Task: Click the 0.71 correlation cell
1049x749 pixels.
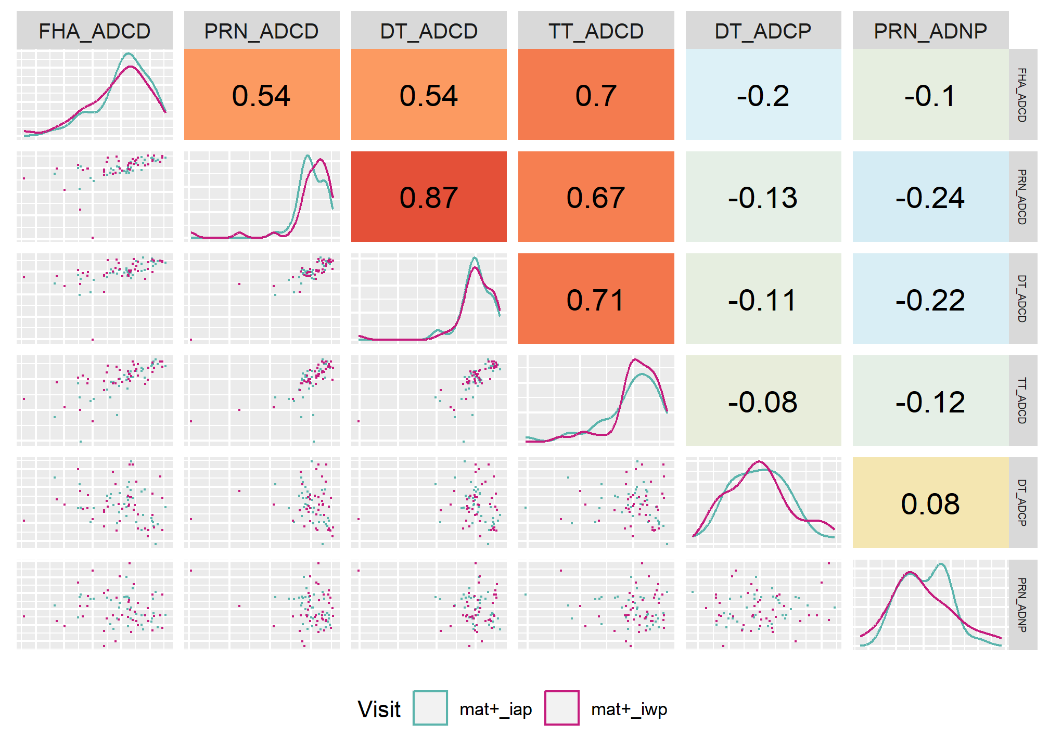Action: [596, 299]
